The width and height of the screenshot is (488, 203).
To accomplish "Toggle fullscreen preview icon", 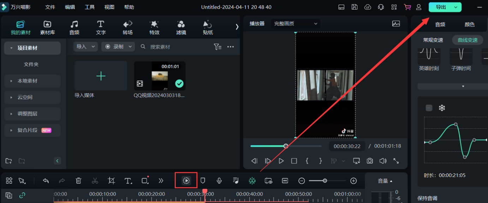I will pos(396,161).
